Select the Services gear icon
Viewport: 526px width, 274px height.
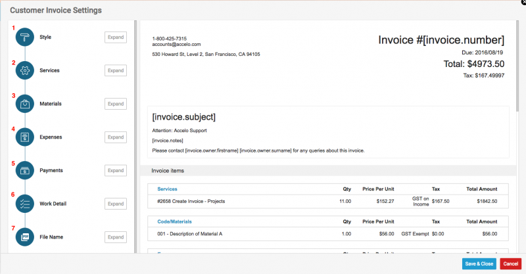(x=25, y=70)
